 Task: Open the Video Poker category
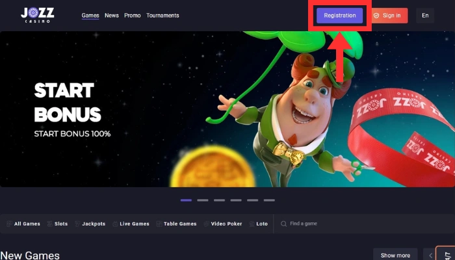[x=222, y=224]
